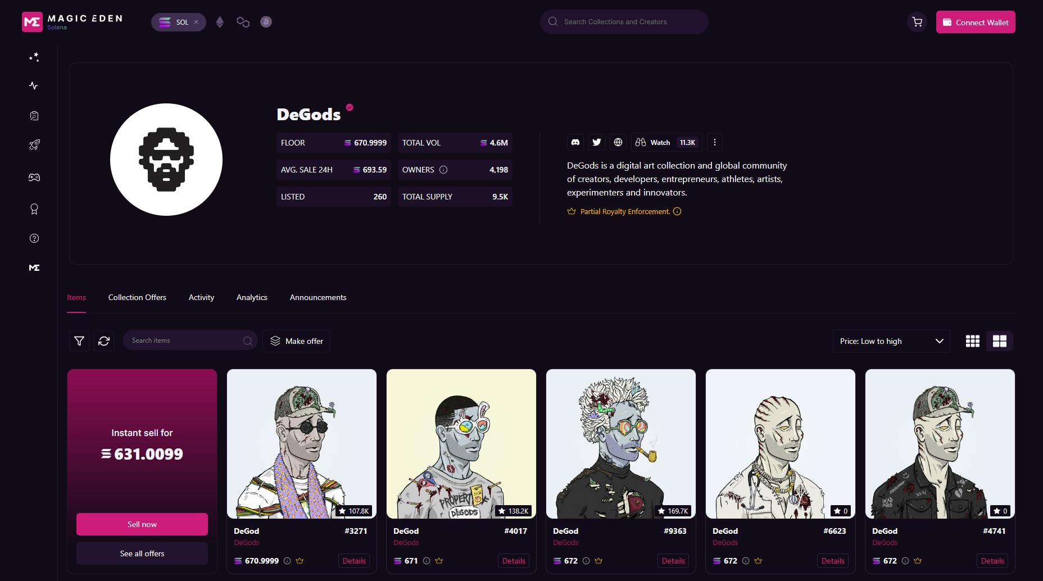Focus the Search Collections and Creators field

pos(624,22)
